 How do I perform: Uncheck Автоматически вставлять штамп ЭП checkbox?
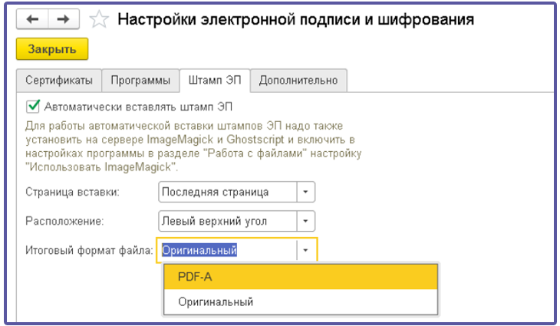click(x=32, y=106)
